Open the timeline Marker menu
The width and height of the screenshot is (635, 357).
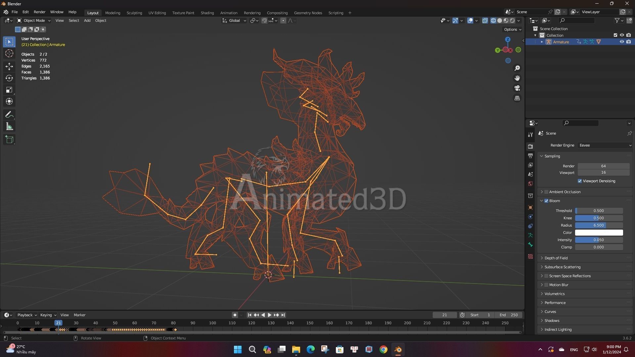point(79,315)
